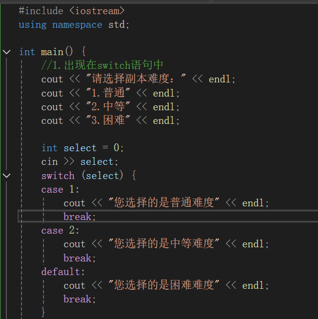
Task: Click 'break;' under case 2
Action: click(x=79, y=258)
